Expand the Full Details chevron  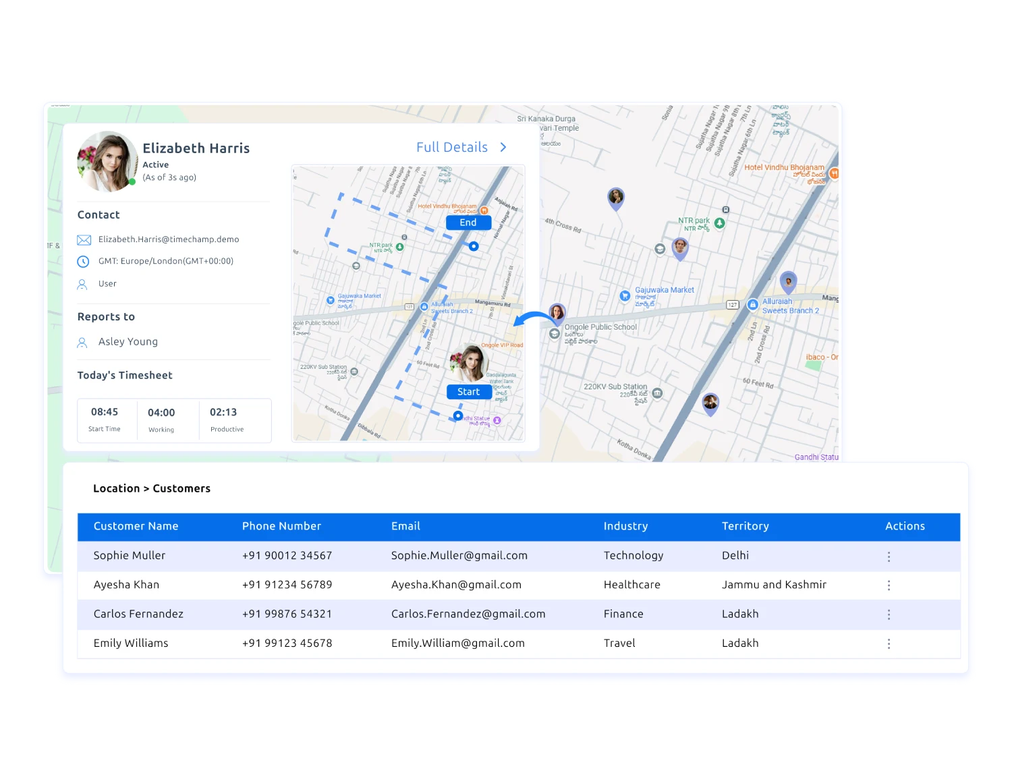(503, 147)
